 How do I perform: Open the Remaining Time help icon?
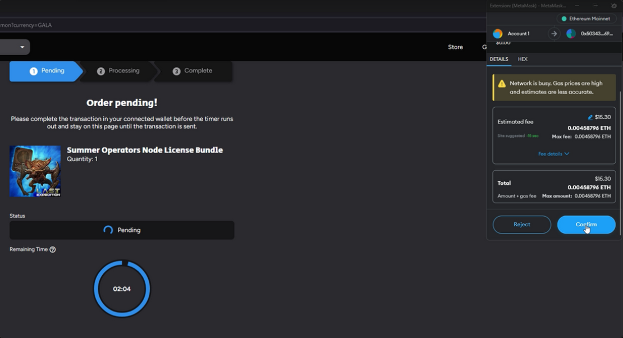point(52,249)
